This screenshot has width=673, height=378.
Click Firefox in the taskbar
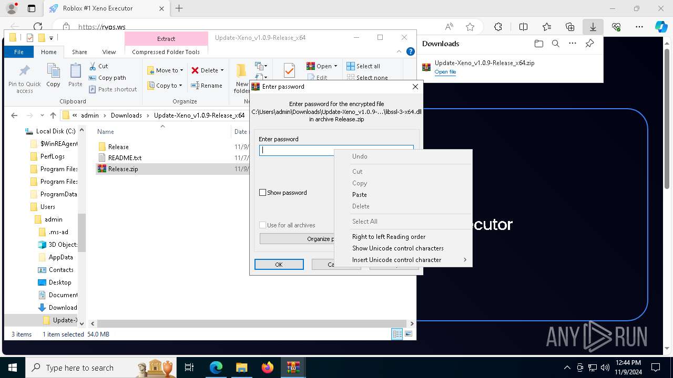click(268, 367)
